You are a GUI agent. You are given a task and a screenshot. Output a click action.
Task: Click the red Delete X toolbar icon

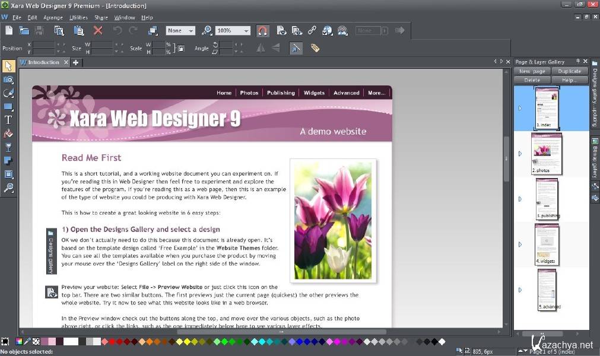pos(98,30)
